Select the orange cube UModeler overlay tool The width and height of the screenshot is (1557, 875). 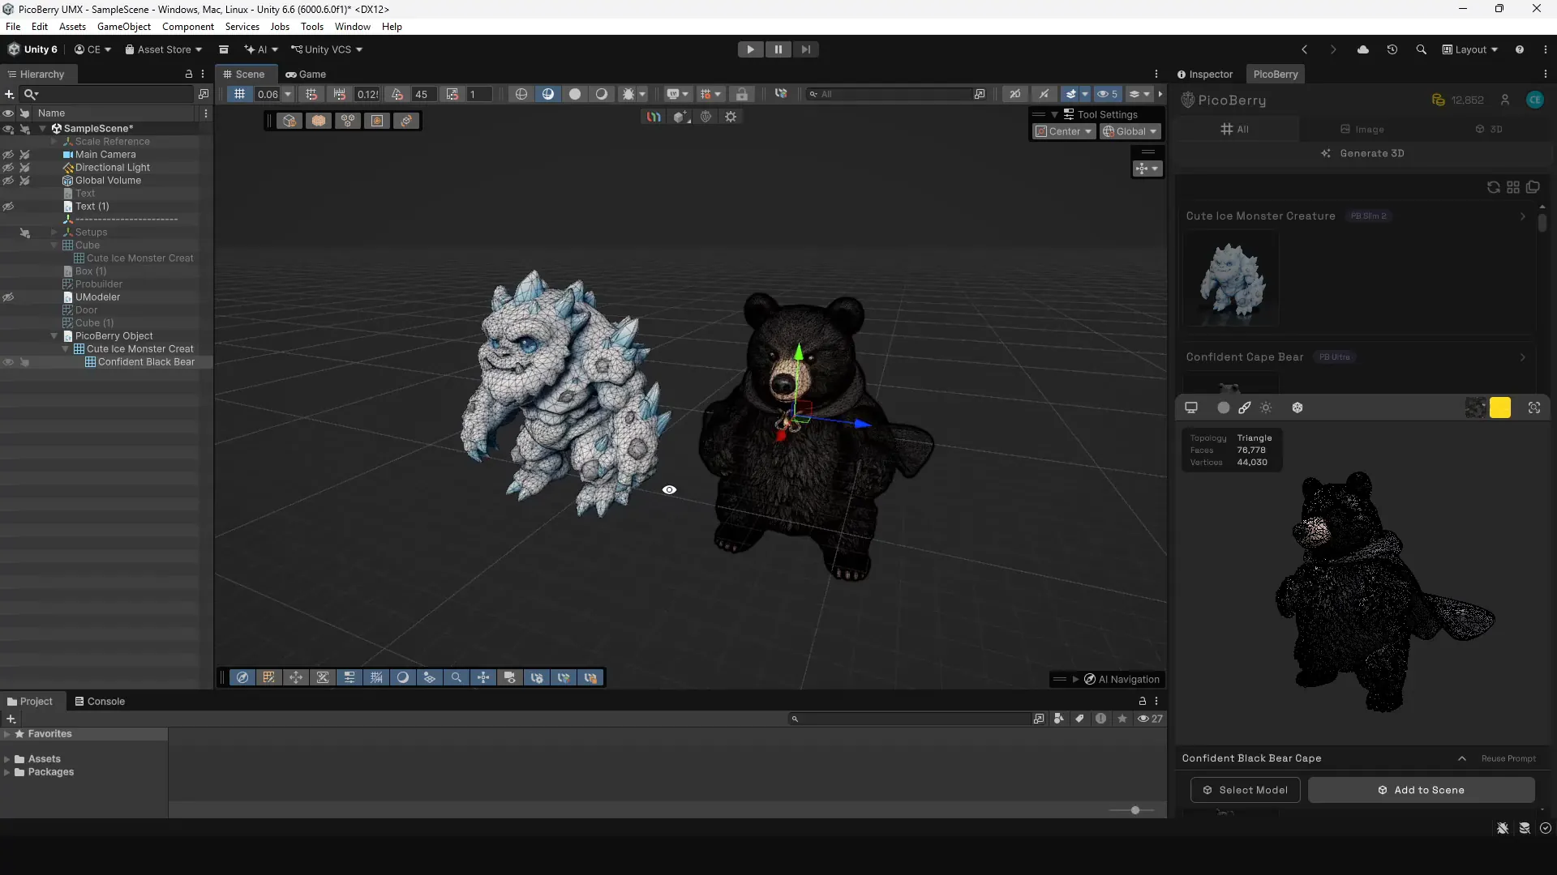click(x=319, y=121)
